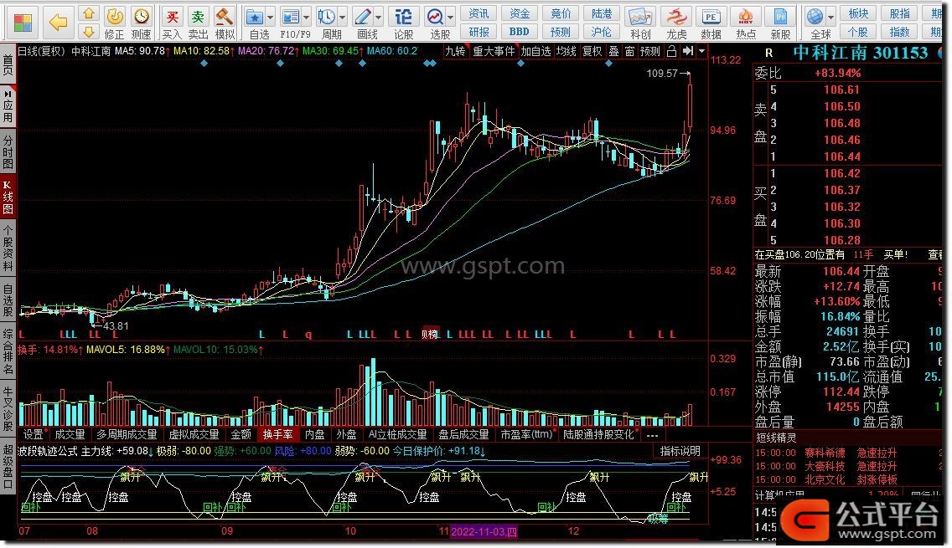Click the skip-to-end arrow icon in chart toolbar
Viewport: 952px width, 548px height.
click(x=687, y=52)
